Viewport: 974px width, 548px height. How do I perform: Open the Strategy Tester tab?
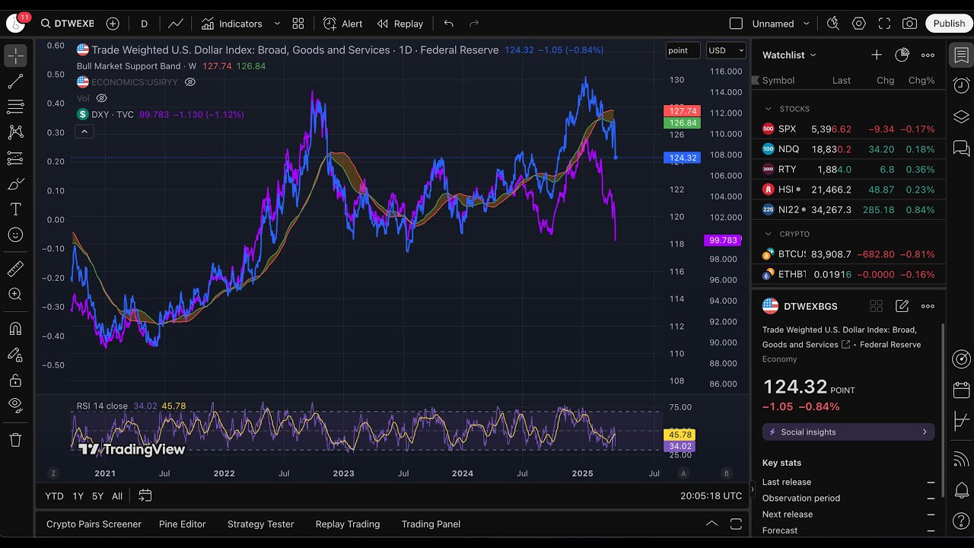tap(260, 524)
